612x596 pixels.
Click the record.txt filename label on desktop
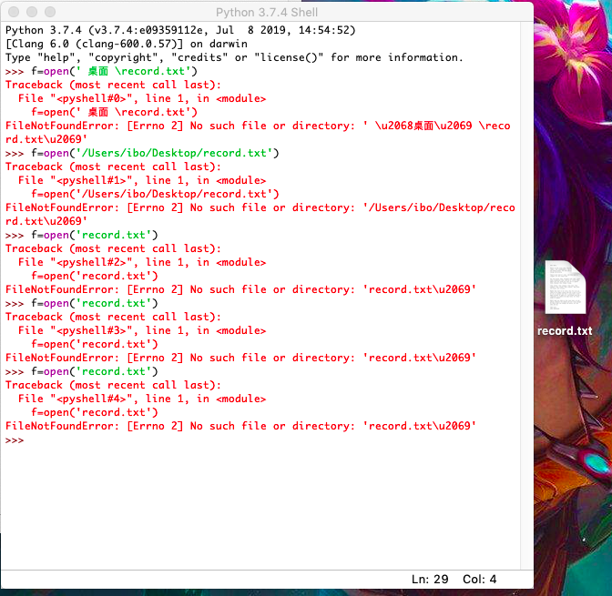pos(565,331)
